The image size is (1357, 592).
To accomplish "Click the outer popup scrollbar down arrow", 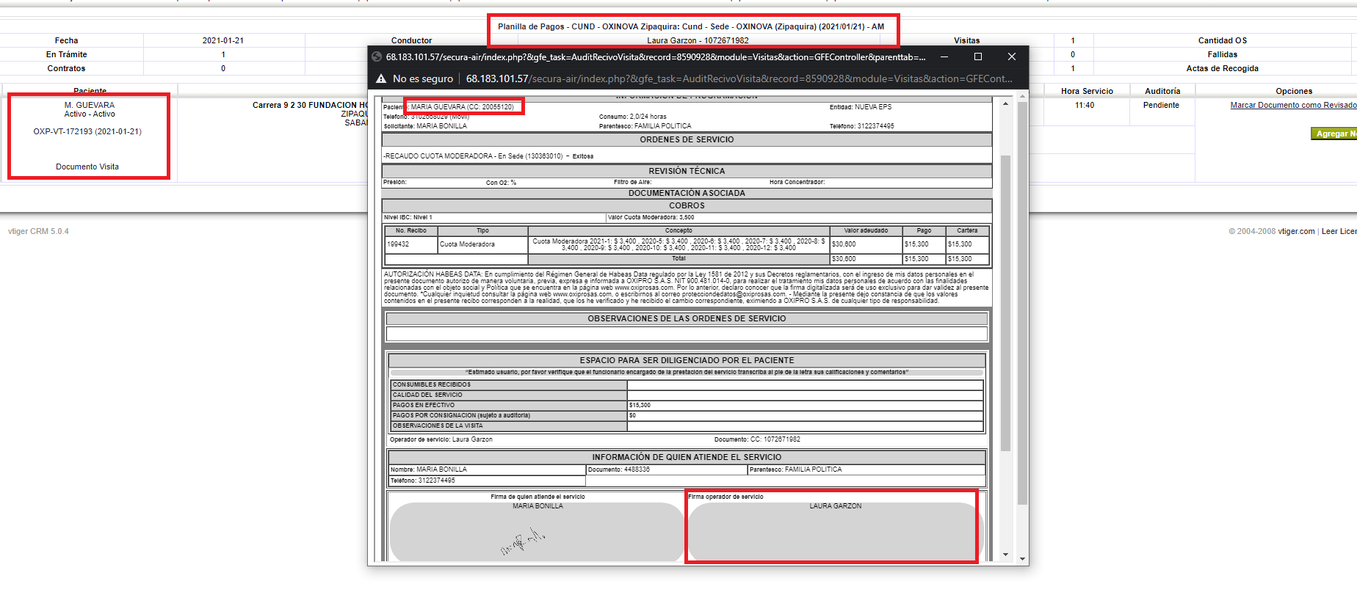I will pos(1022,558).
